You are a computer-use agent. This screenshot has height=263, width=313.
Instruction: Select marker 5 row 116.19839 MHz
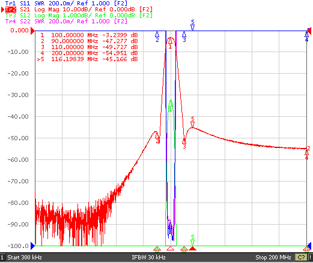[88, 59]
